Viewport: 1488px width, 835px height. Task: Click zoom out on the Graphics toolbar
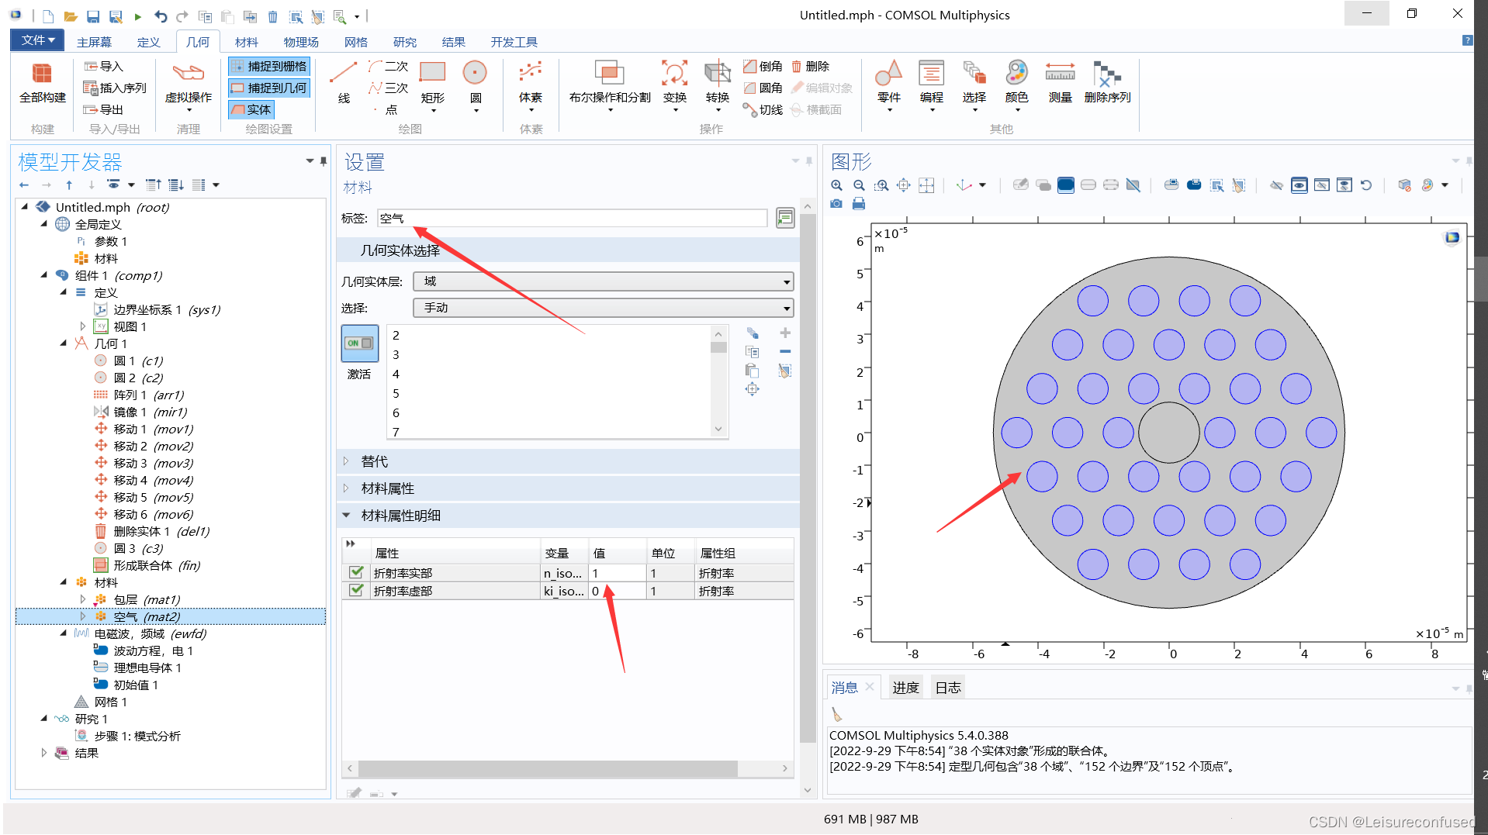[x=859, y=185]
